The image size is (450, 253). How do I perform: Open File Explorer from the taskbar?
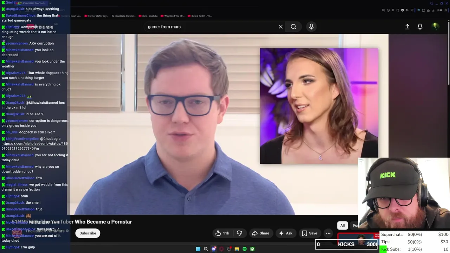click(x=237, y=249)
